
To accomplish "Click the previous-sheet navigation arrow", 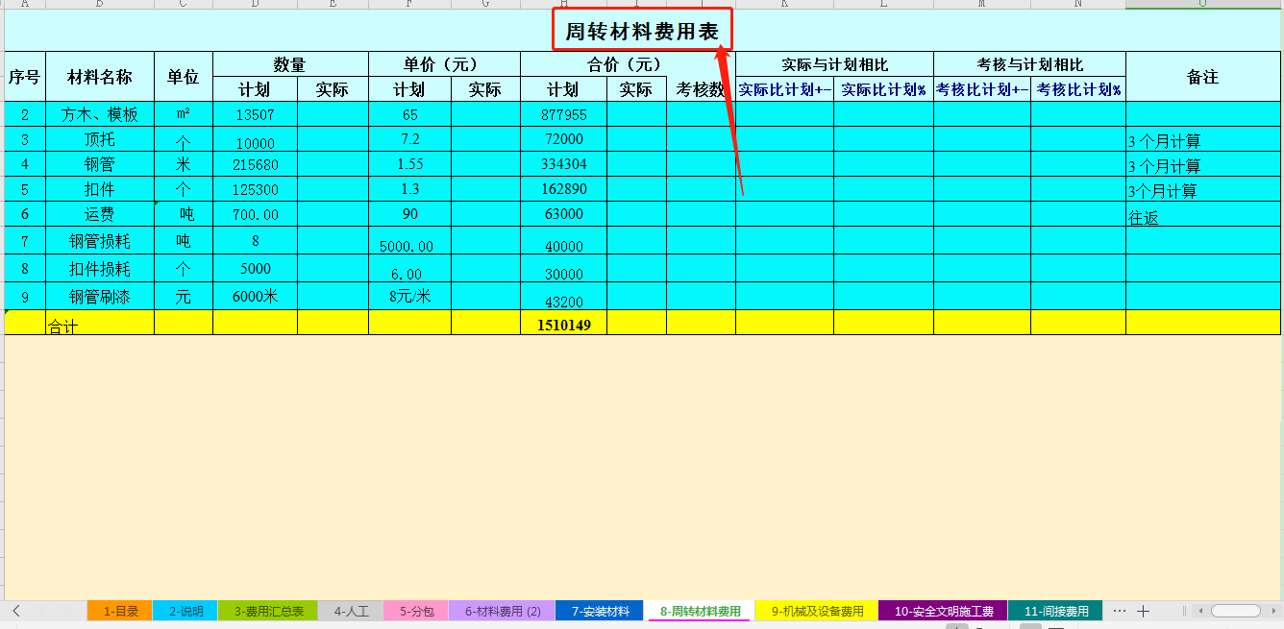I will 15,609.
